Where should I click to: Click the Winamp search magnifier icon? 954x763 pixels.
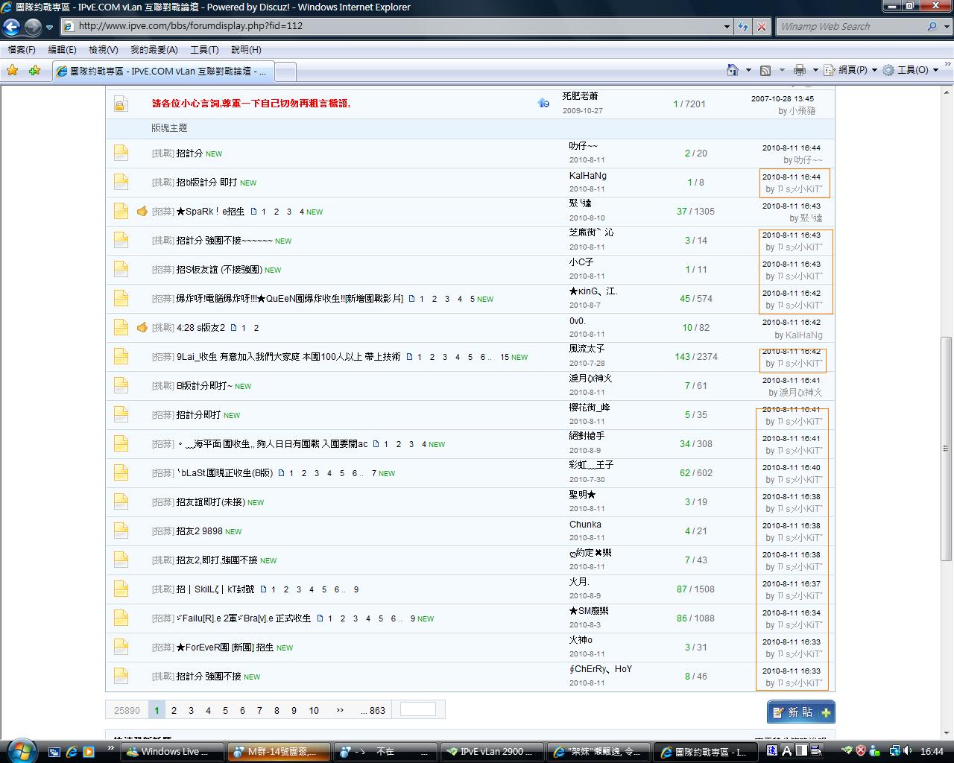(x=932, y=26)
